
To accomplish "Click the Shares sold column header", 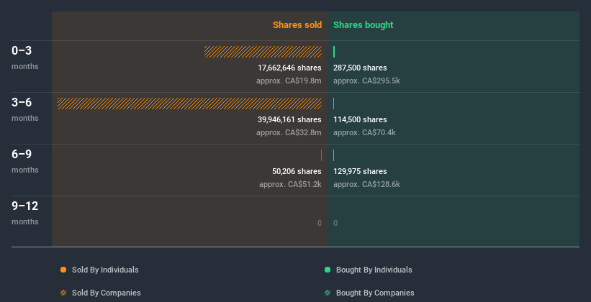I will point(297,25).
